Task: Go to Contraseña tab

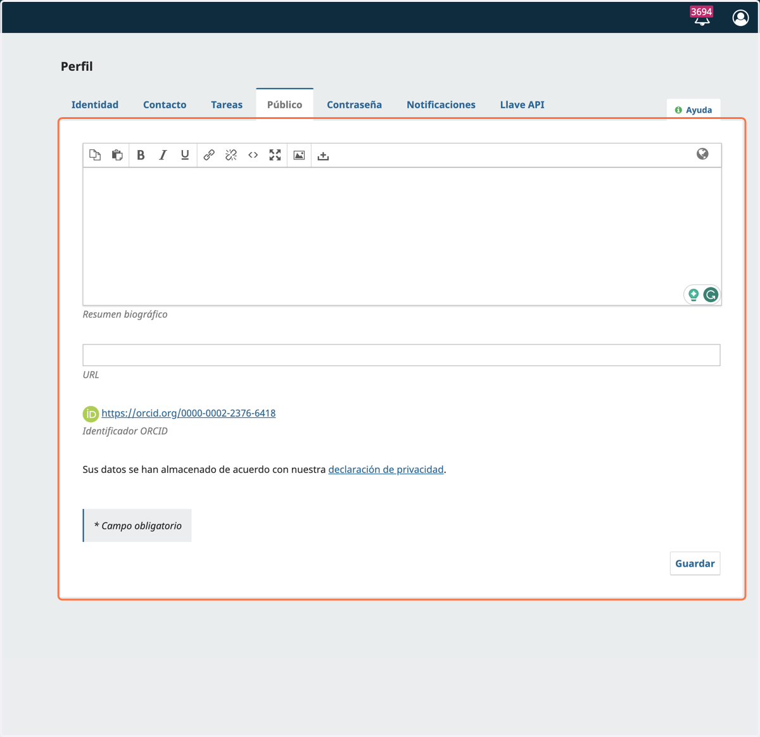Action: point(354,104)
